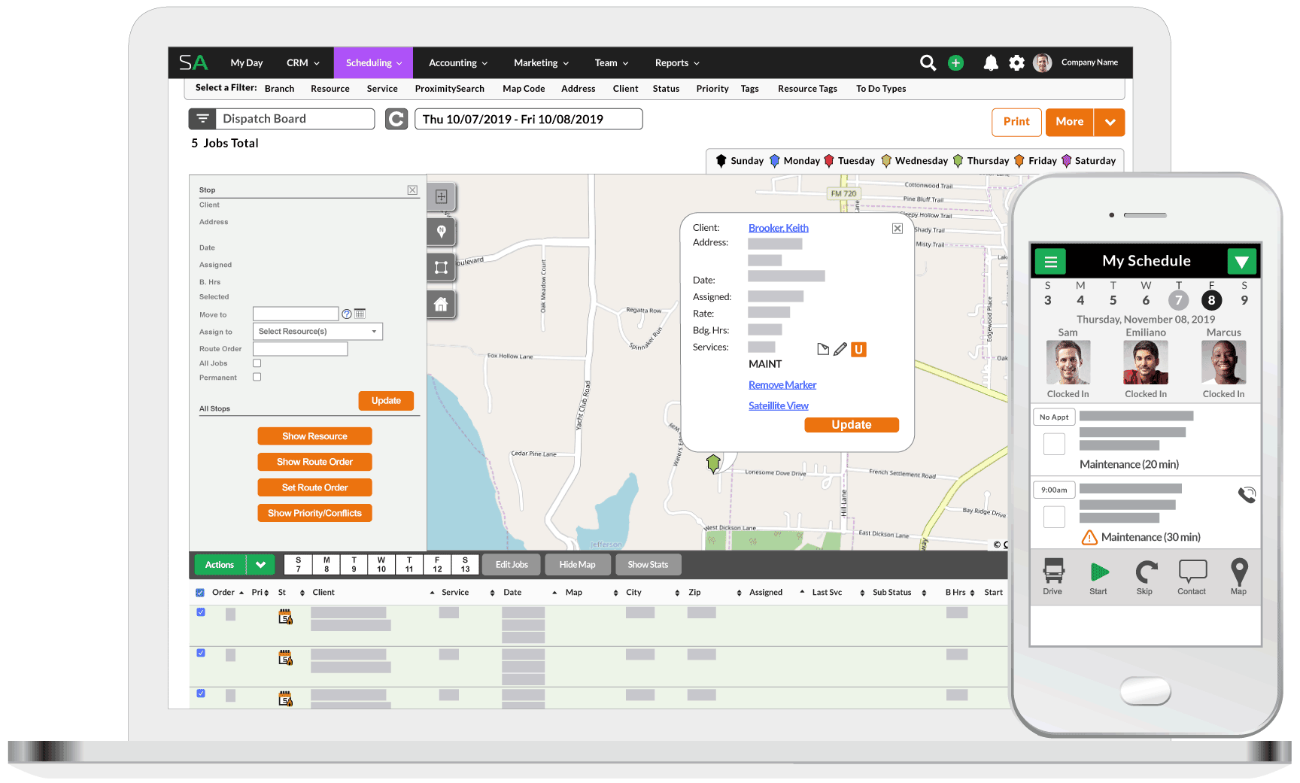1300x783 pixels.
Task: Open notifications bell
Action: pos(991,63)
